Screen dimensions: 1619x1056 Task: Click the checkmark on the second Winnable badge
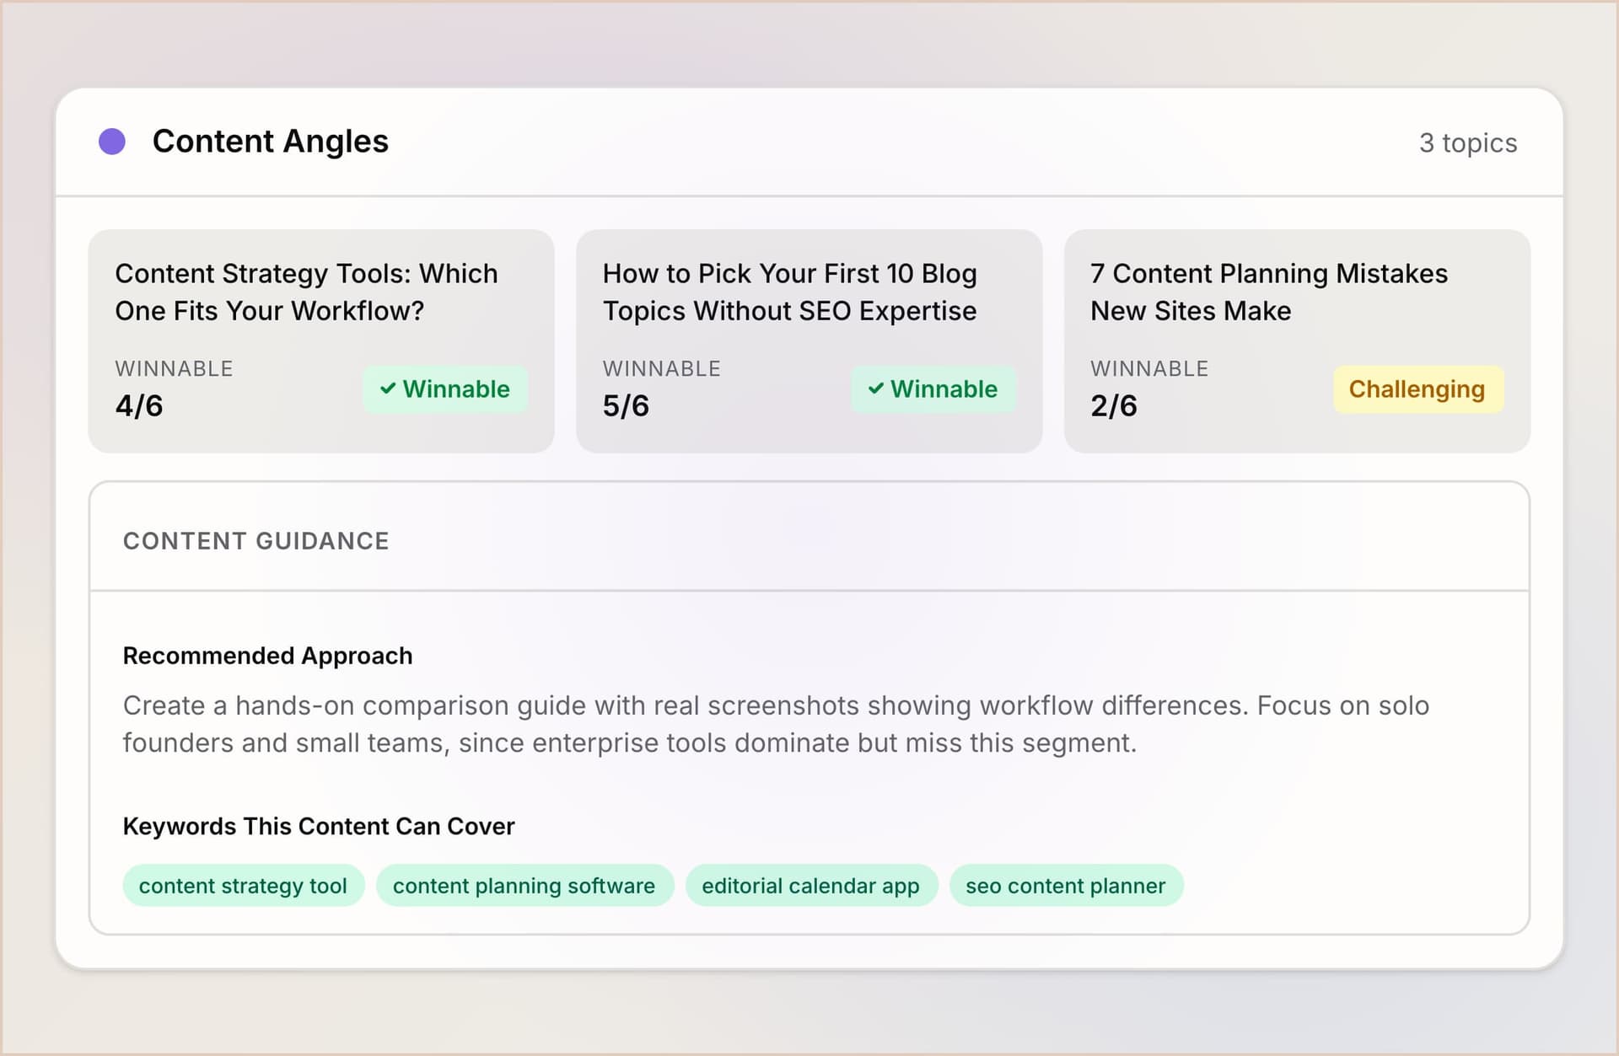[877, 389]
